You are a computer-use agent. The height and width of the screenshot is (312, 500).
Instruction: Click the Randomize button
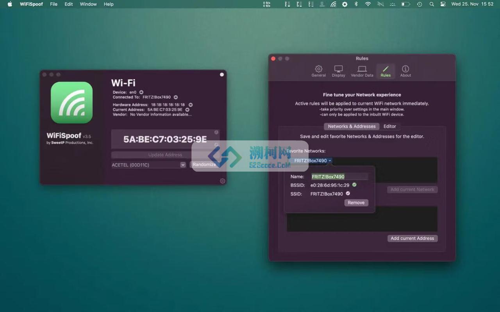coord(204,165)
